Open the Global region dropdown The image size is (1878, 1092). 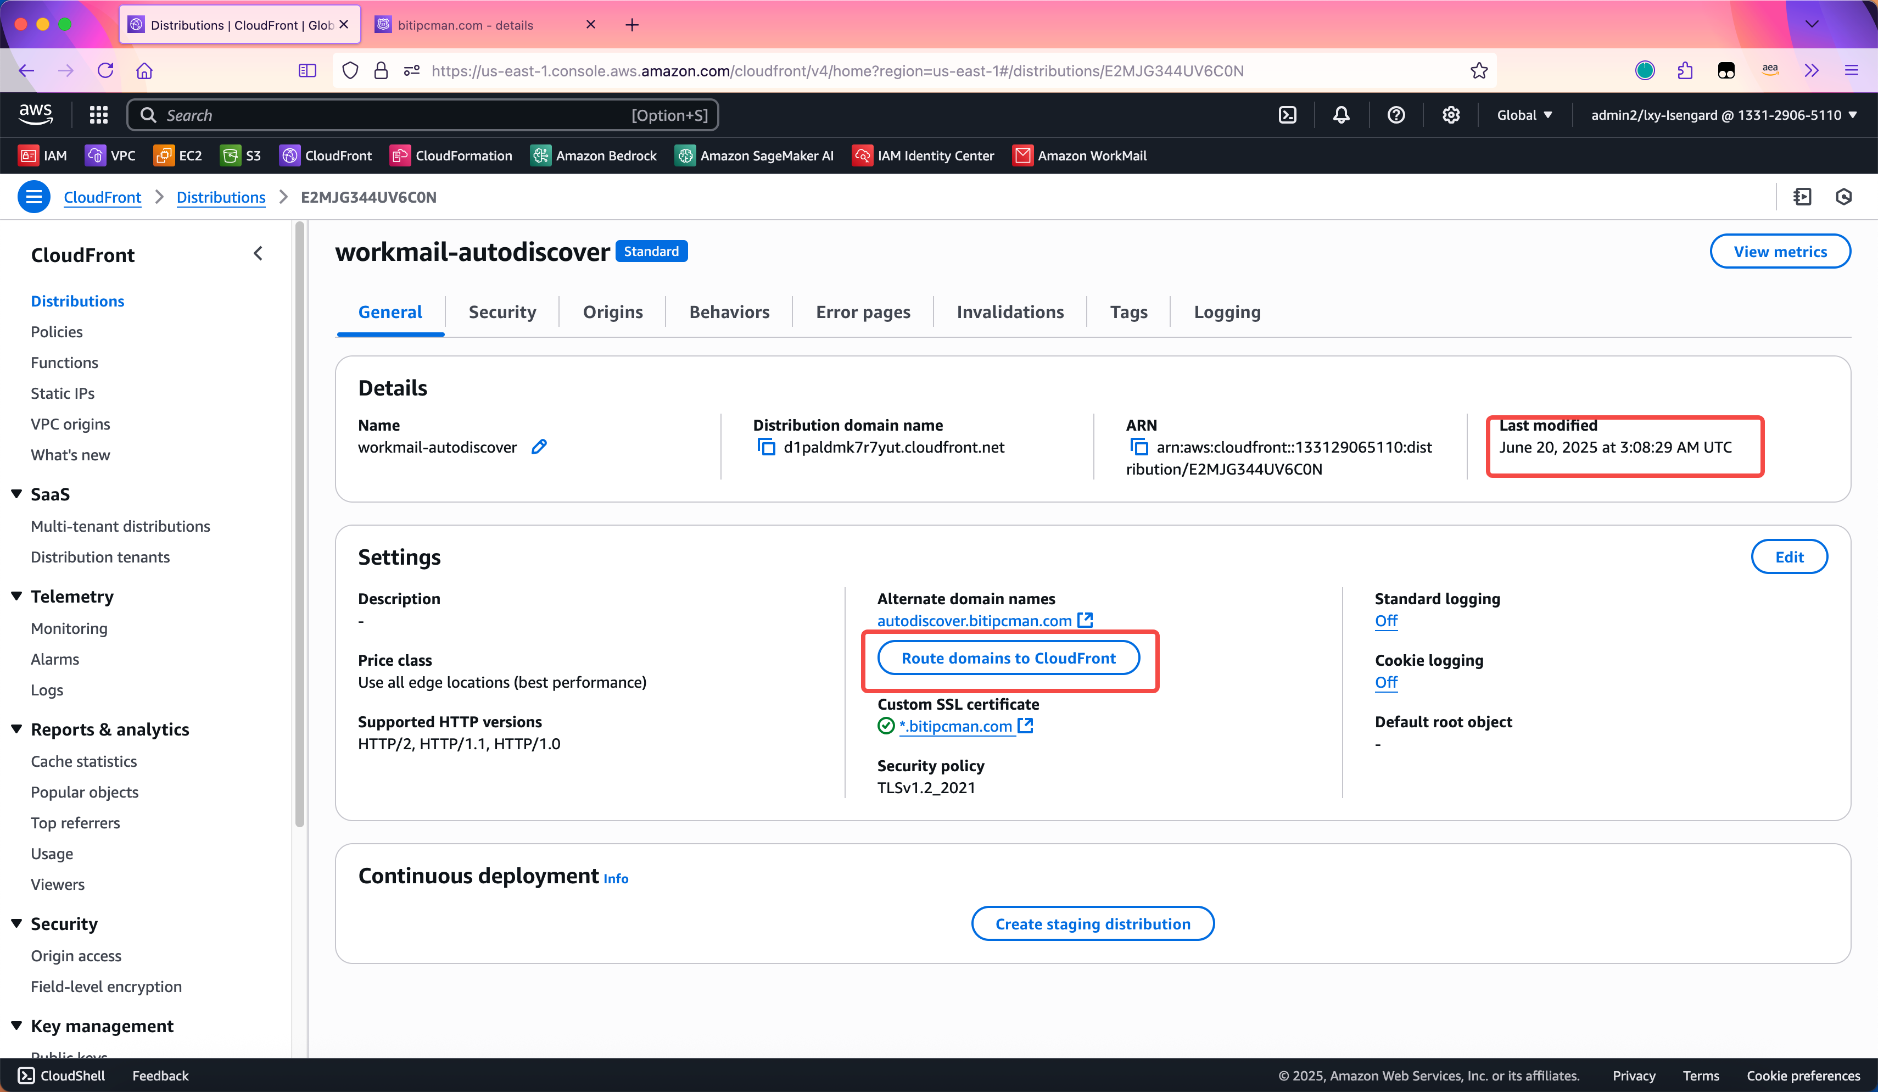click(1524, 115)
